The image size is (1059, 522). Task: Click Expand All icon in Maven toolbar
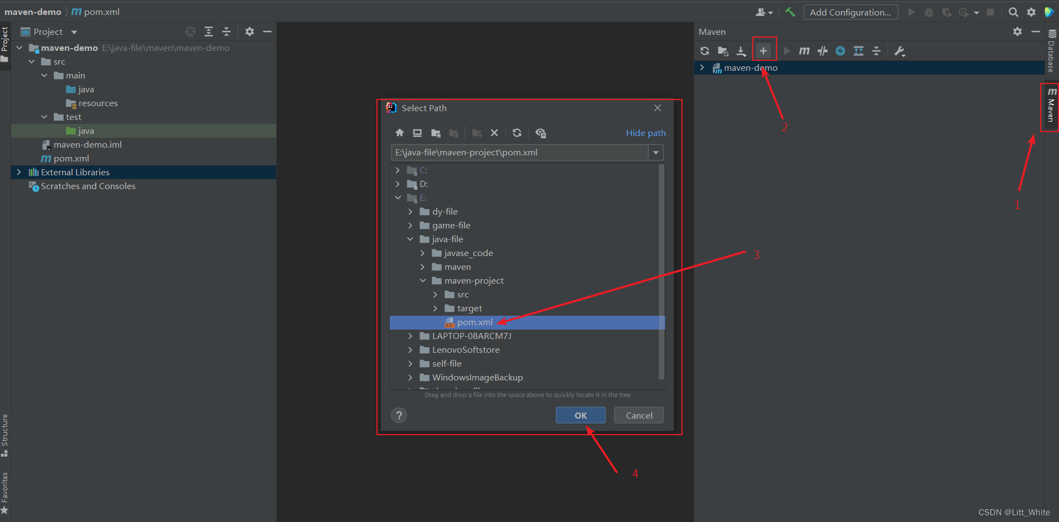(x=859, y=51)
